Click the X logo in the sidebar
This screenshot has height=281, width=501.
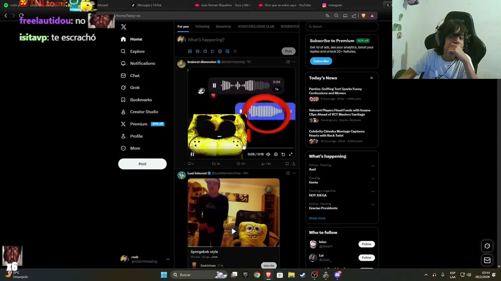[124, 27]
